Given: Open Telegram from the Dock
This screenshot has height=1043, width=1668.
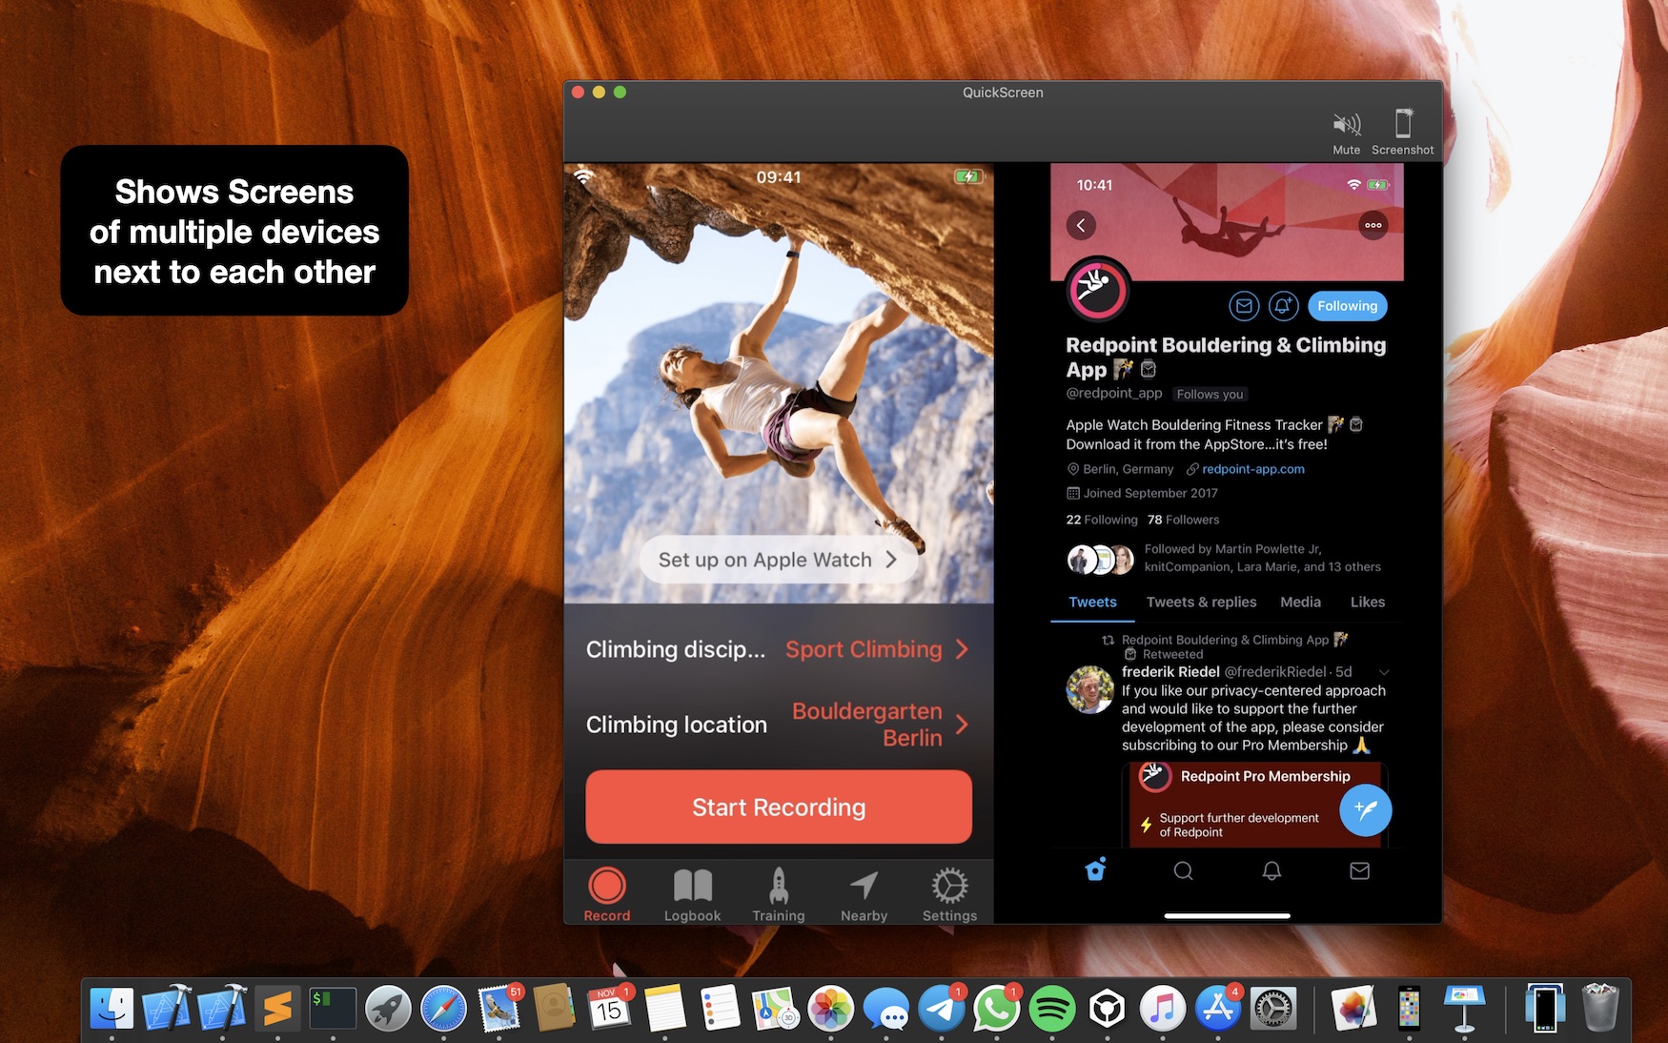Looking at the screenshot, I should (942, 1009).
